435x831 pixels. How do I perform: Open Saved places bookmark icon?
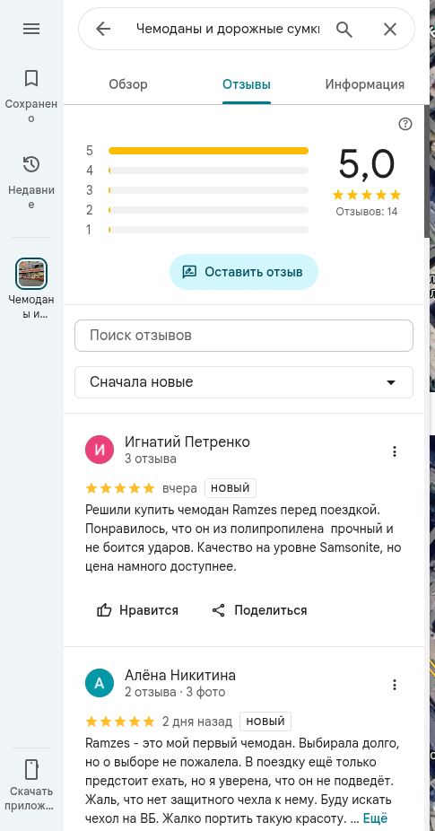[x=31, y=78]
